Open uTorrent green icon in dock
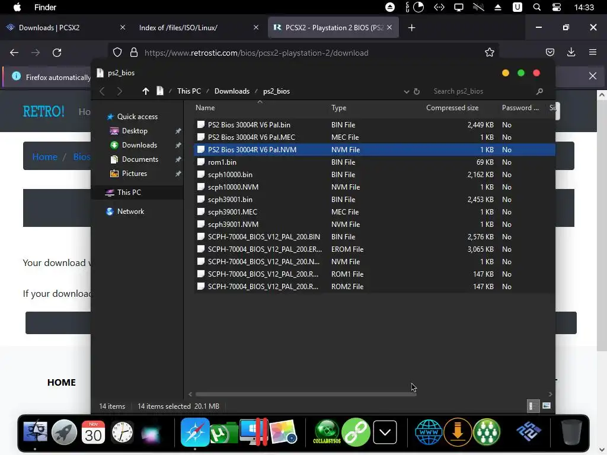Screen dimensions: 607x455 click(x=223, y=433)
